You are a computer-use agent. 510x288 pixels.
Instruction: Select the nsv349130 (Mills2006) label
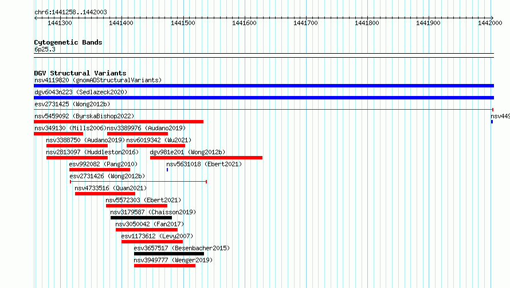point(70,128)
